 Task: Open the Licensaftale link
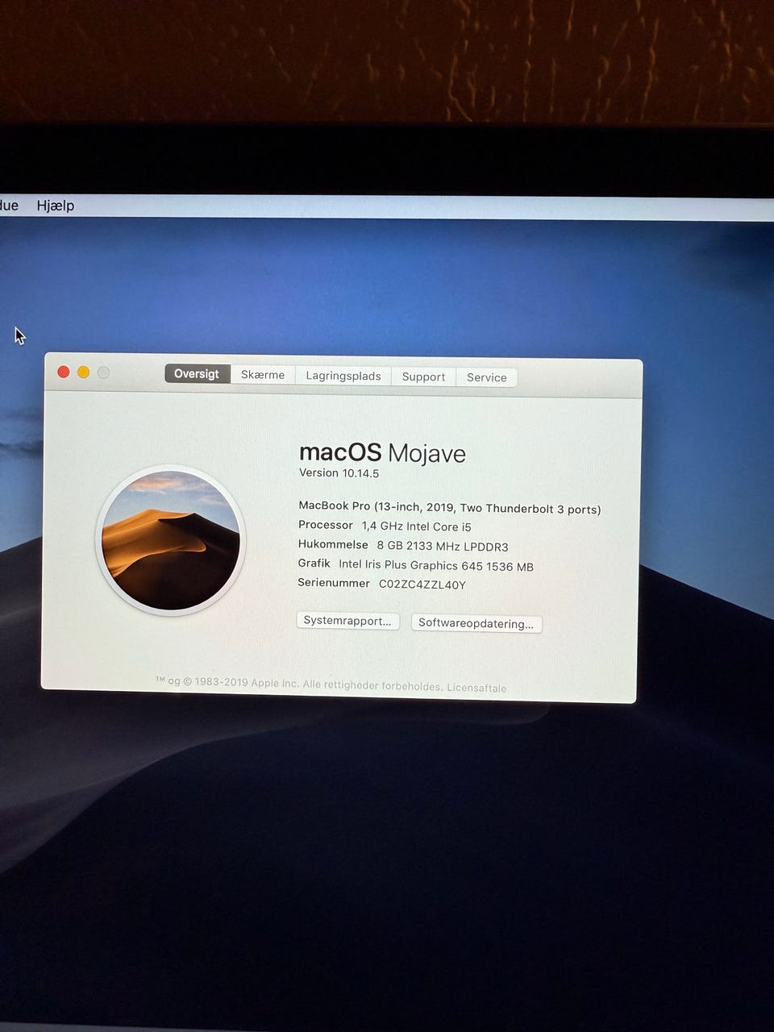tap(476, 688)
